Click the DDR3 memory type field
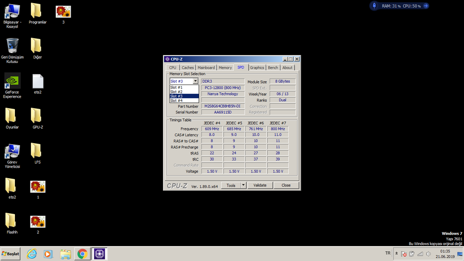The height and width of the screenshot is (261, 464). coord(223,81)
